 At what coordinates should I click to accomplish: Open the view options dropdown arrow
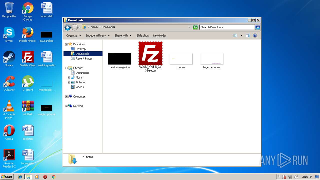tap(241, 35)
